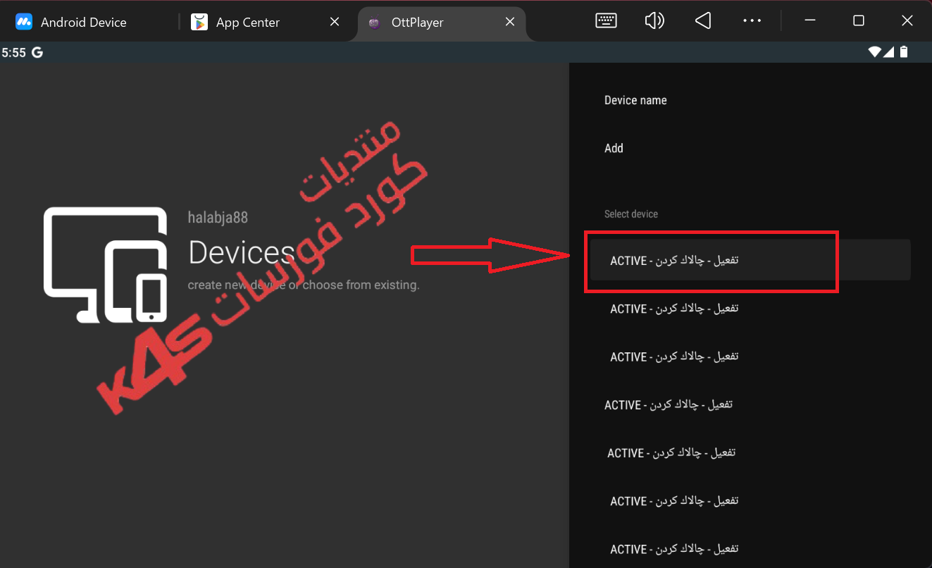Click the back triangle icon in title bar
Image resolution: width=932 pixels, height=568 pixels.
(702, 21)
